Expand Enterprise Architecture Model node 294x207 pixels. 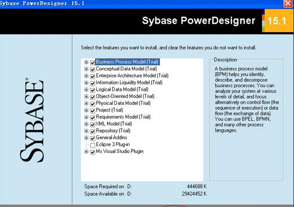click(86, 76)
